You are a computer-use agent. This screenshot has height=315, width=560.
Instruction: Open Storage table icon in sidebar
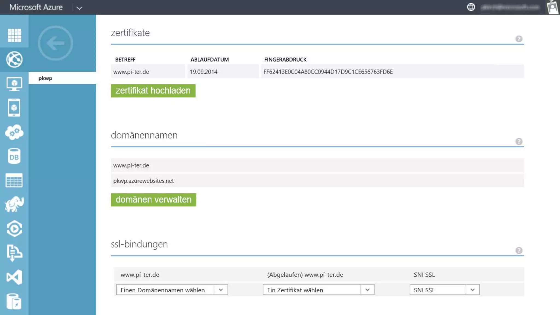point(14,180)
